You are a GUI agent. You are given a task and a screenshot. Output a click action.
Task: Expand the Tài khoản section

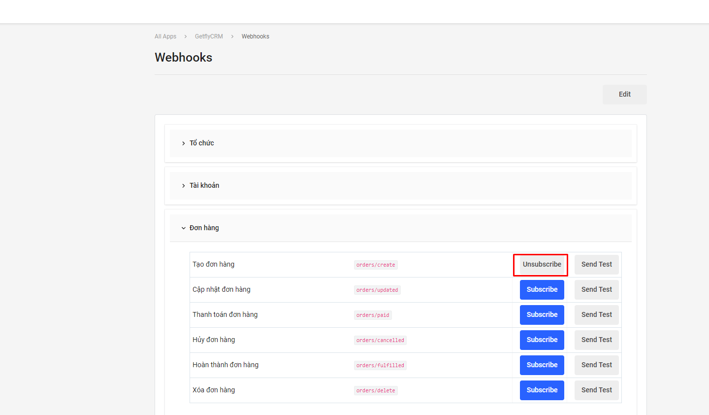click(x=204, y=185)
